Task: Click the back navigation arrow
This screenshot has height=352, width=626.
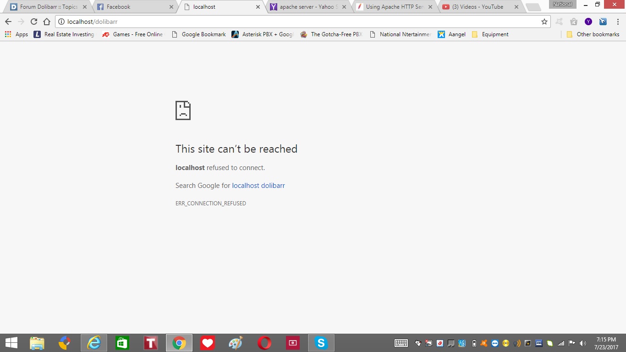Action: tap(8, 22)
